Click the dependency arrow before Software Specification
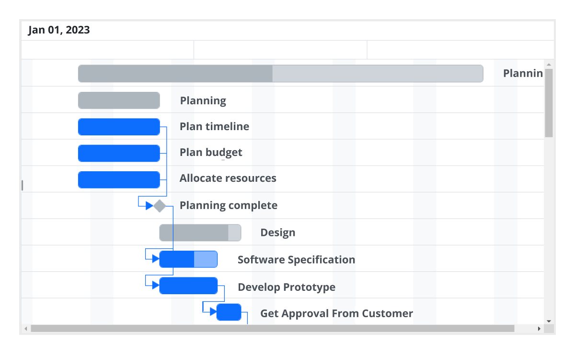This screenshot has height=354, width=575. 154,259
